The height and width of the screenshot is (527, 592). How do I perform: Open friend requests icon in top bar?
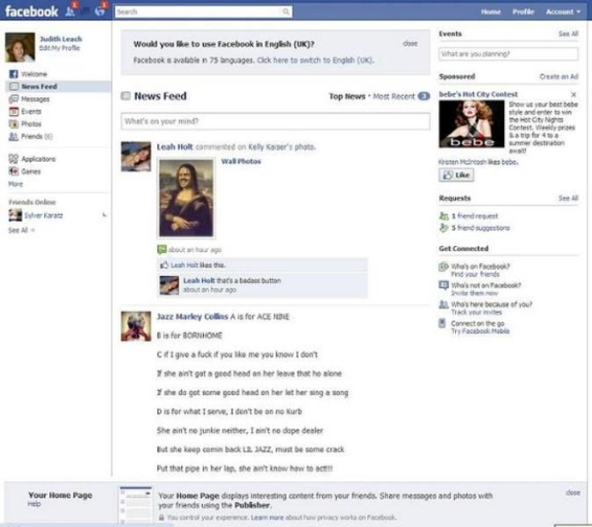point(71,11)
